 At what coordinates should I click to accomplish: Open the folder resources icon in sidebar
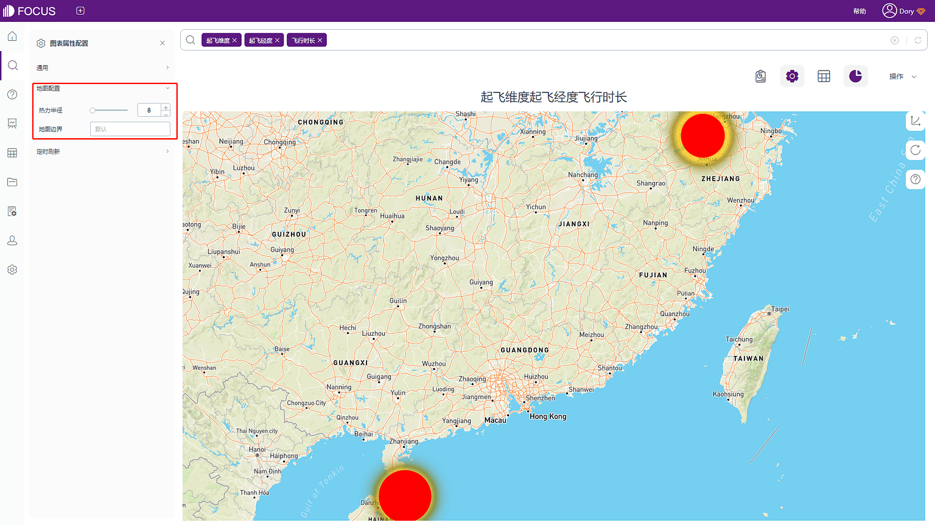pyautogui.click(x=12, y=182)
